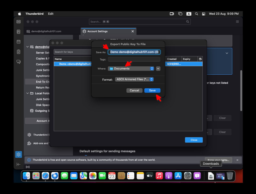Open Add-ons and Themes link

(38, 143)
